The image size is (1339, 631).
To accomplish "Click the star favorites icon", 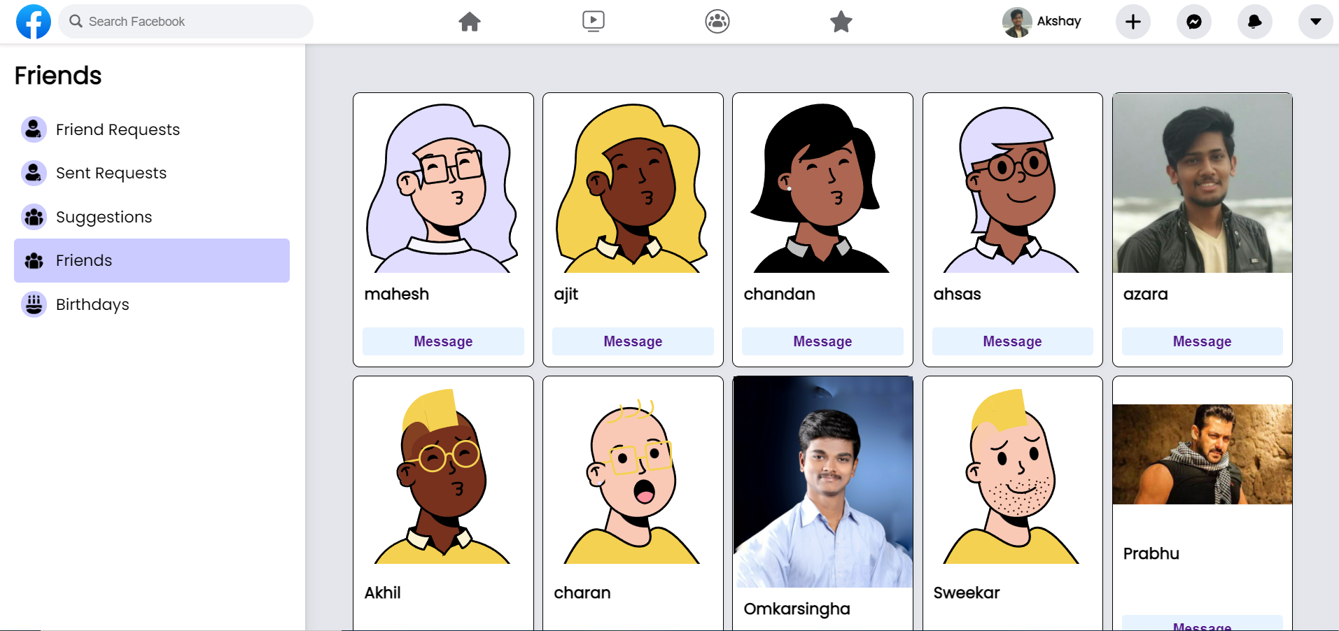I will tap(841, 22).
